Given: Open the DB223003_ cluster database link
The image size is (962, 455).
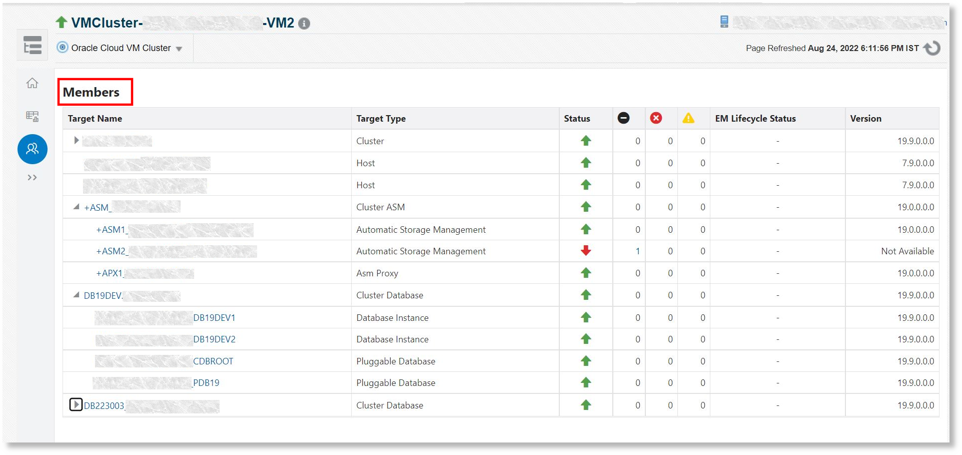Looking at the screenshot, I should tap(105, 406).
